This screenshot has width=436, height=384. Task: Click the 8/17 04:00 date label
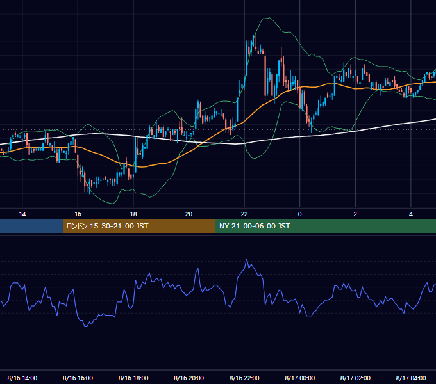411,378
